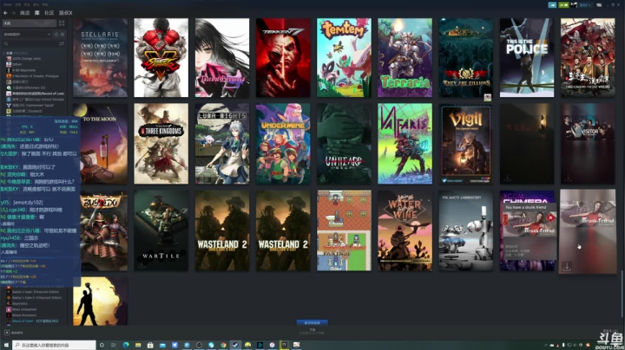This screenshot has width=625, height=350.
Task: Open the Wartile cover
Action: click(x=161, y=230)
